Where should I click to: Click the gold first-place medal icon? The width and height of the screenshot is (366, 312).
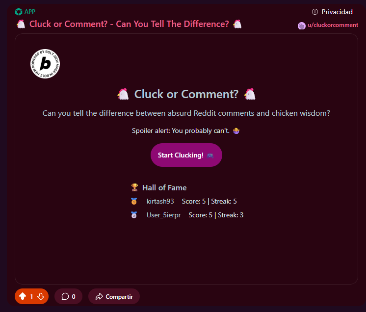click(x=134, y=201)
